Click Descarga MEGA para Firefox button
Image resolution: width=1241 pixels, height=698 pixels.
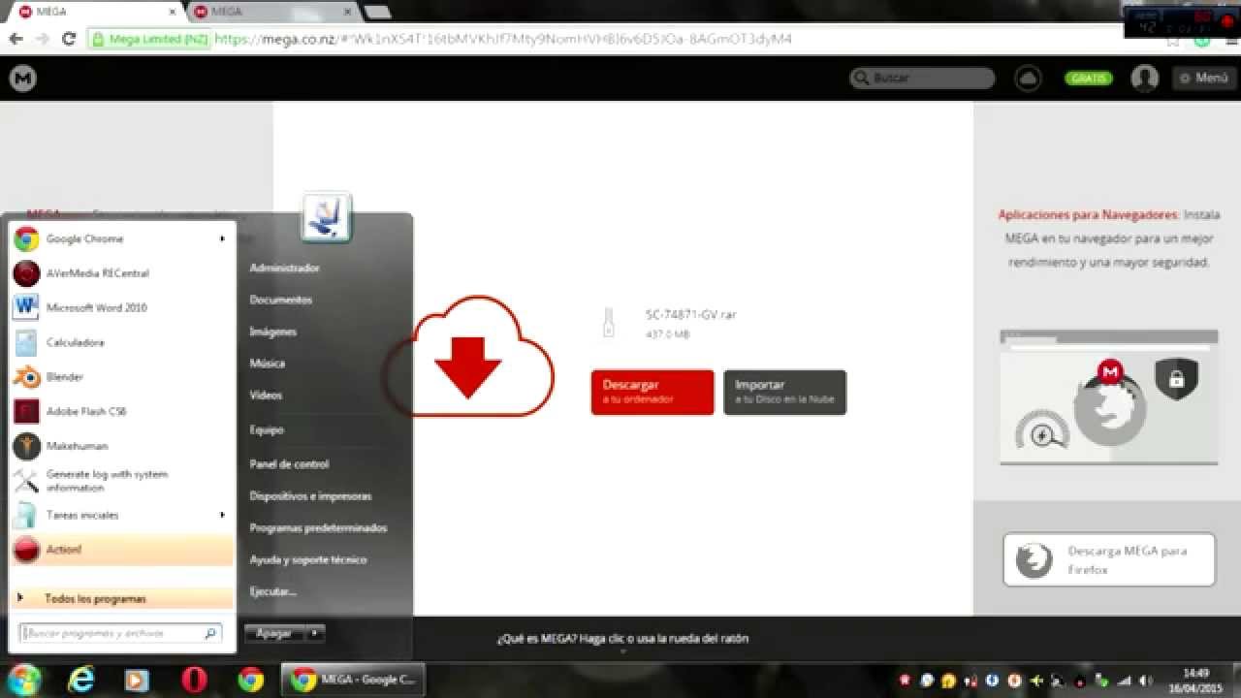click(1109, 559)
